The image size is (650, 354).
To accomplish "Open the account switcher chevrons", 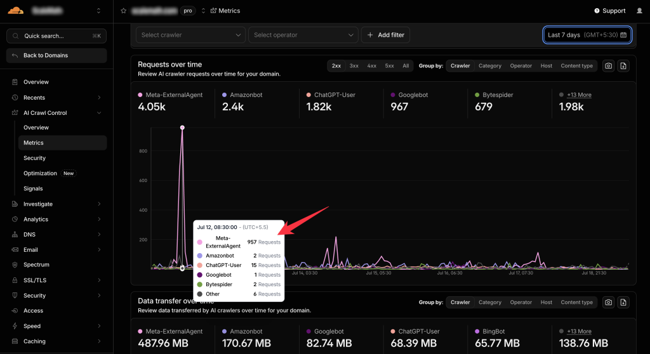I will pyautogui.click(x=98, y=11).
